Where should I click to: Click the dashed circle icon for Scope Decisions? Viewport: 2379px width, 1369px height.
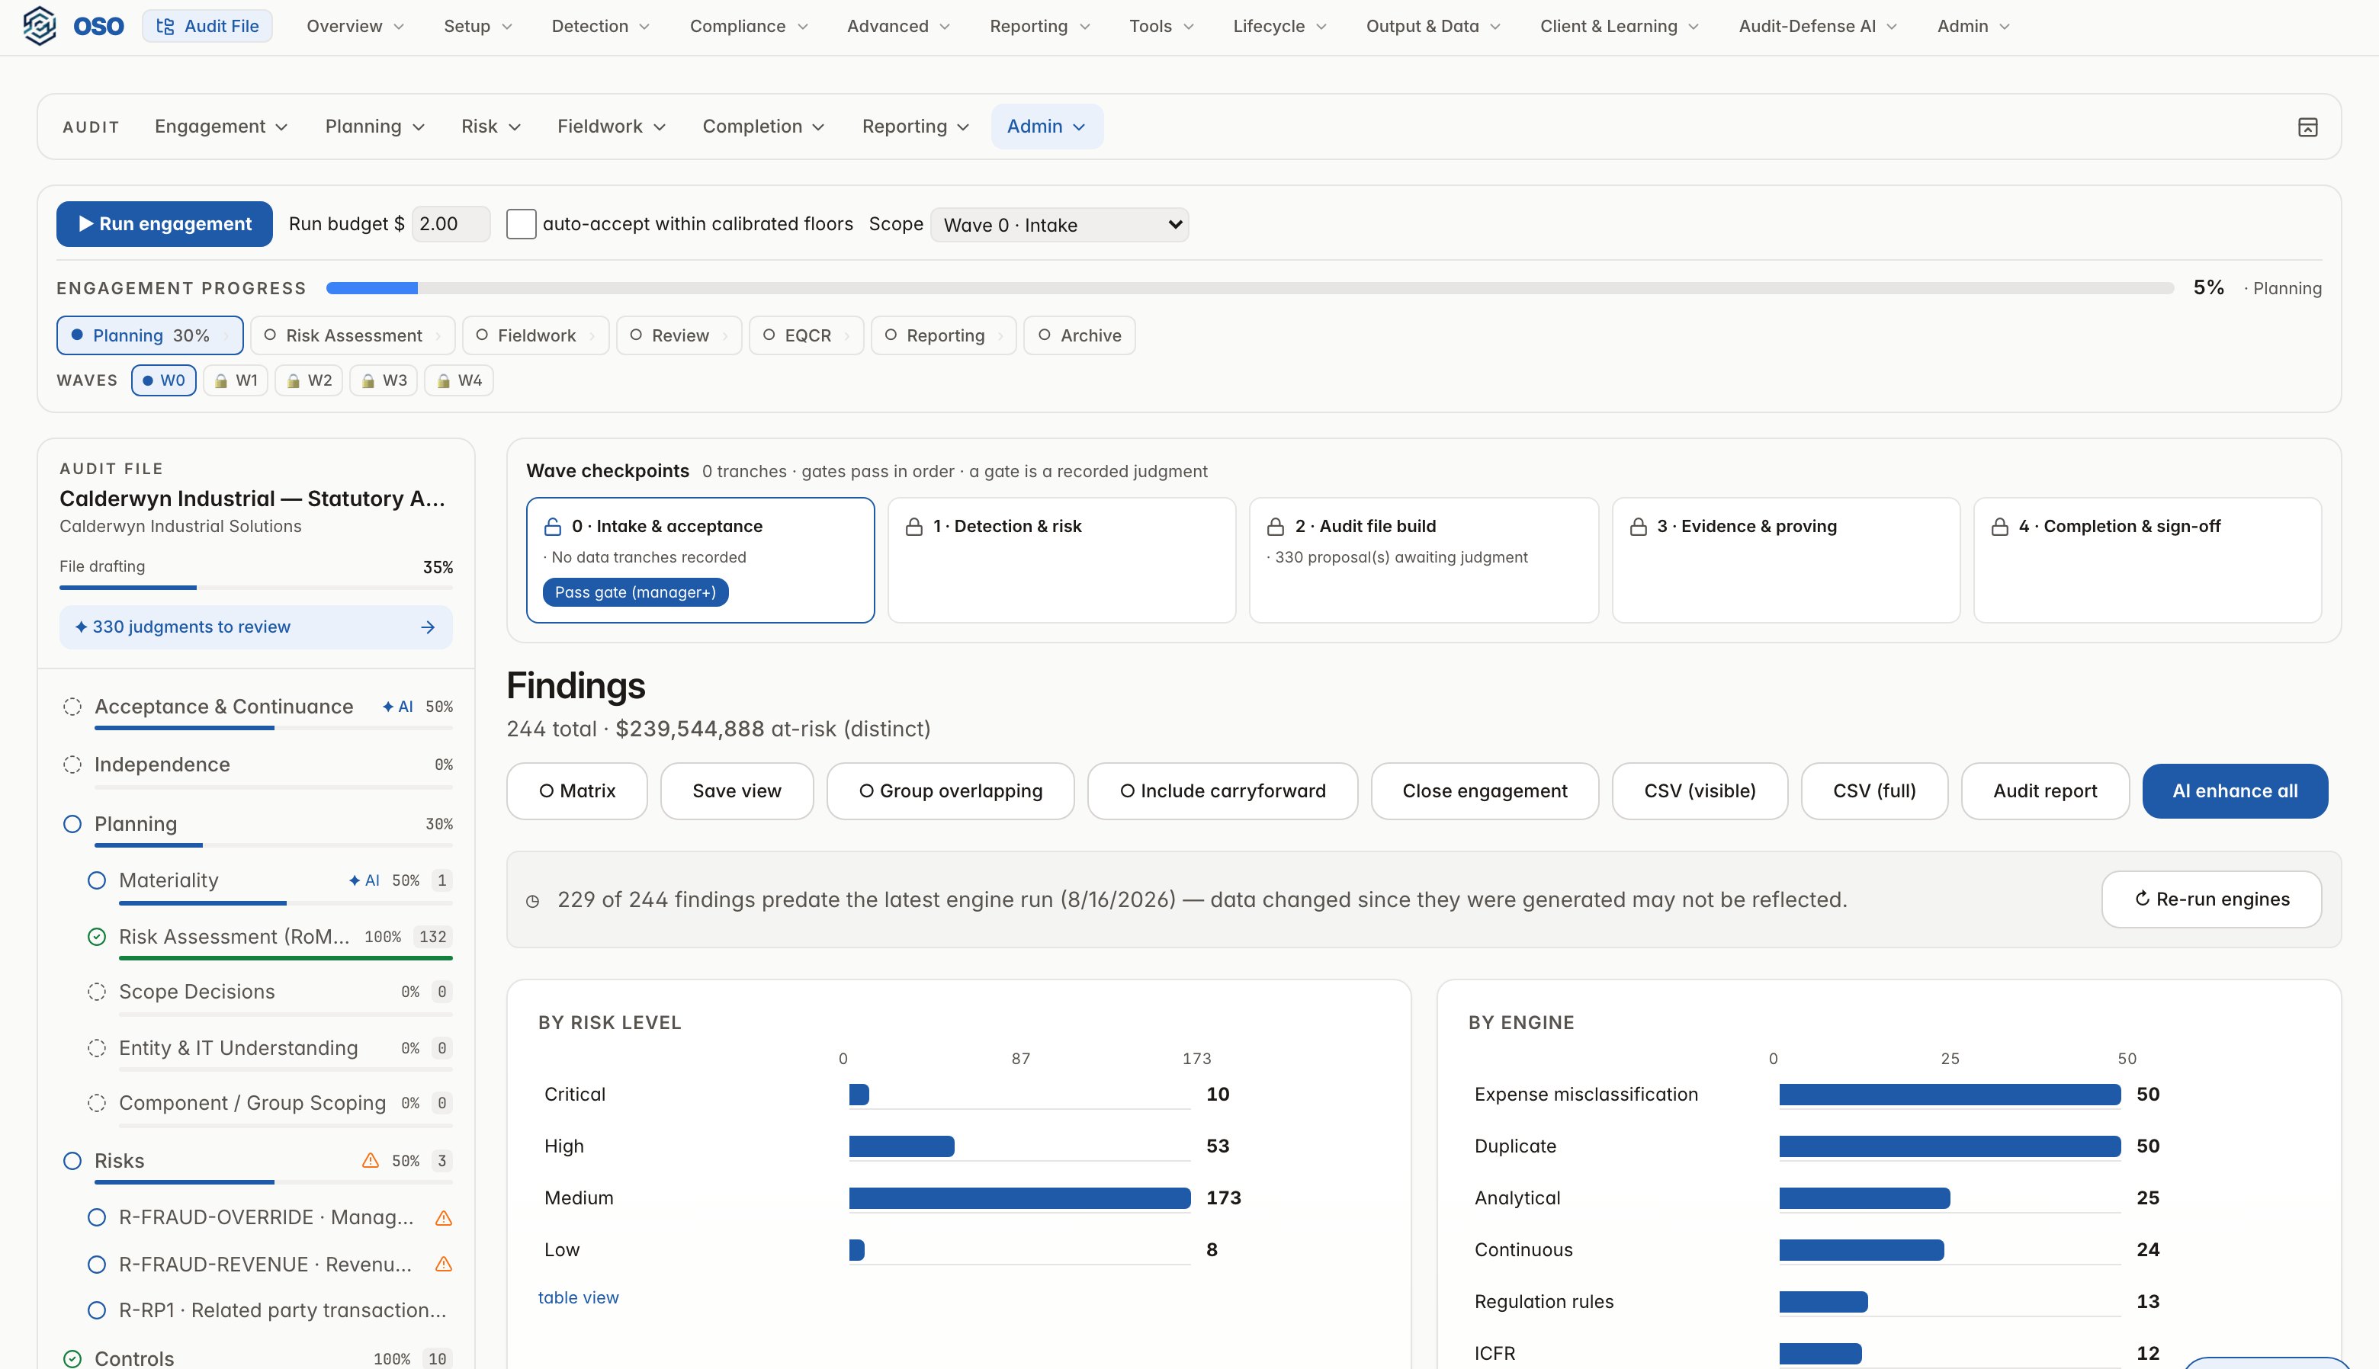(x=97, y=992)
